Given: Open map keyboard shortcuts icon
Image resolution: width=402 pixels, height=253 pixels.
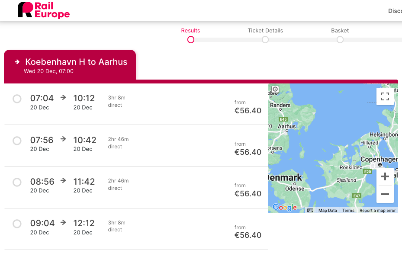Looking at the screenshot, I should pyautogui.click(x=310, y=210).
